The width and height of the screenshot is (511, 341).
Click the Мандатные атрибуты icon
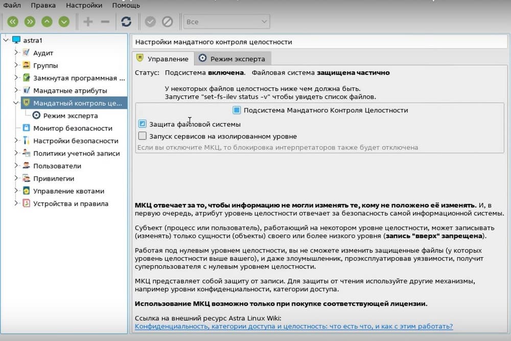[x=27, y=90]
